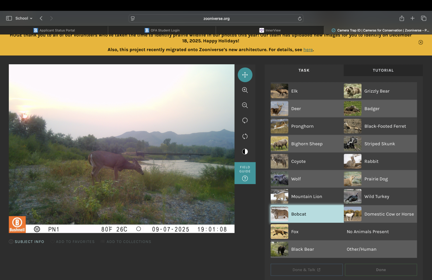Click the zoom out magnifier icon

(245, 105)
